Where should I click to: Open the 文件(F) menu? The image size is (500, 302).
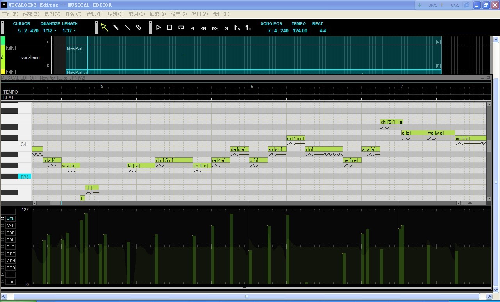tap(10, 14)
